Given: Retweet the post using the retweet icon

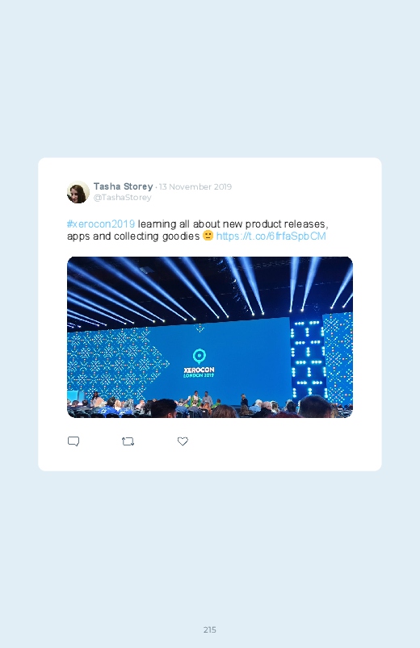Looking at the screenshot, I should [128, 441].
